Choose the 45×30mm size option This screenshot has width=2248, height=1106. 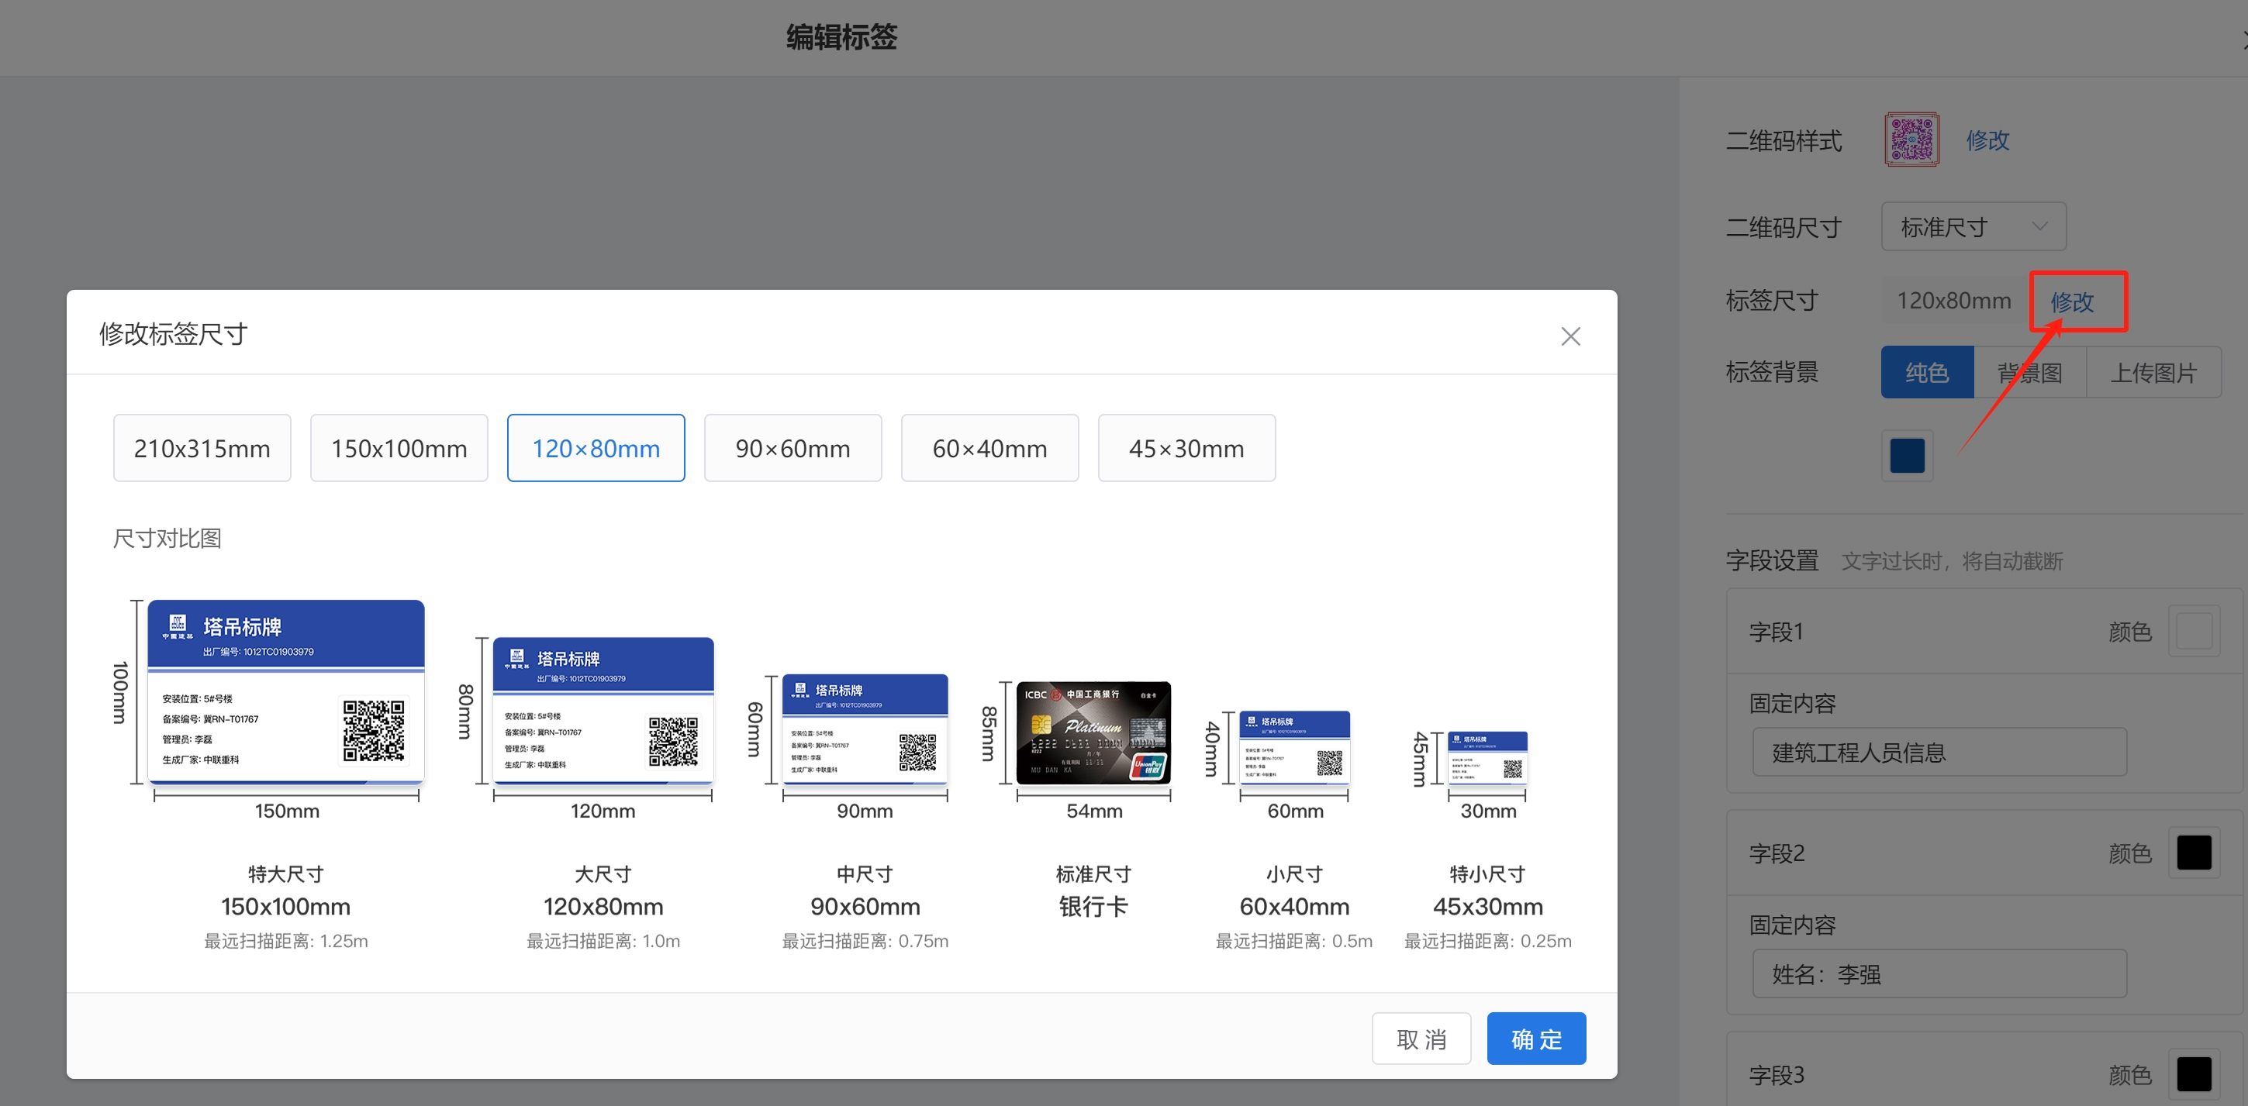[x=1187, y=447]
